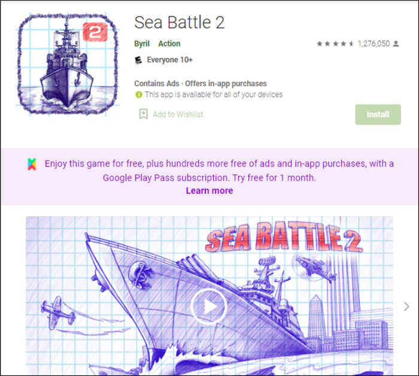
Task: Click the red Sea Battle 2 logo in trailer
Action: (x=284, y=237)
